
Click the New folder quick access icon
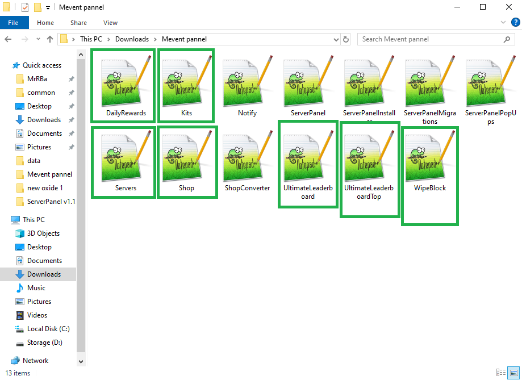37,7
